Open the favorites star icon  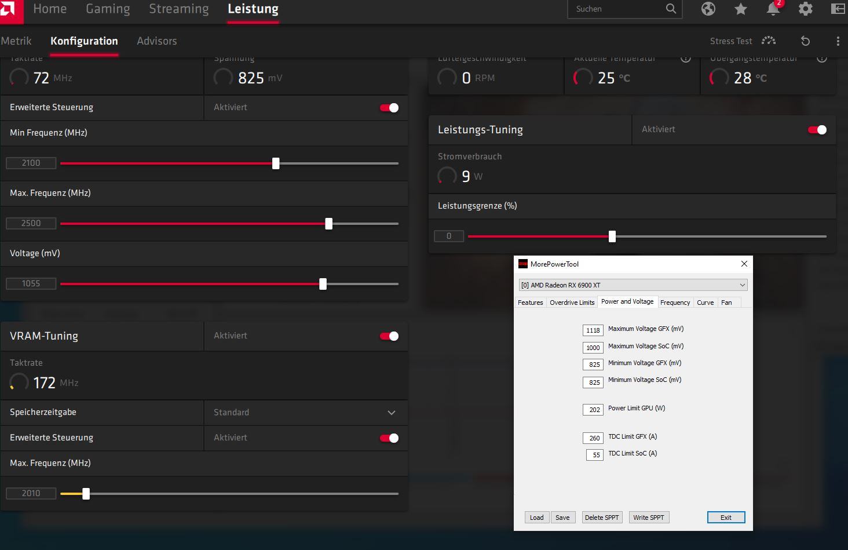point(740,9)
